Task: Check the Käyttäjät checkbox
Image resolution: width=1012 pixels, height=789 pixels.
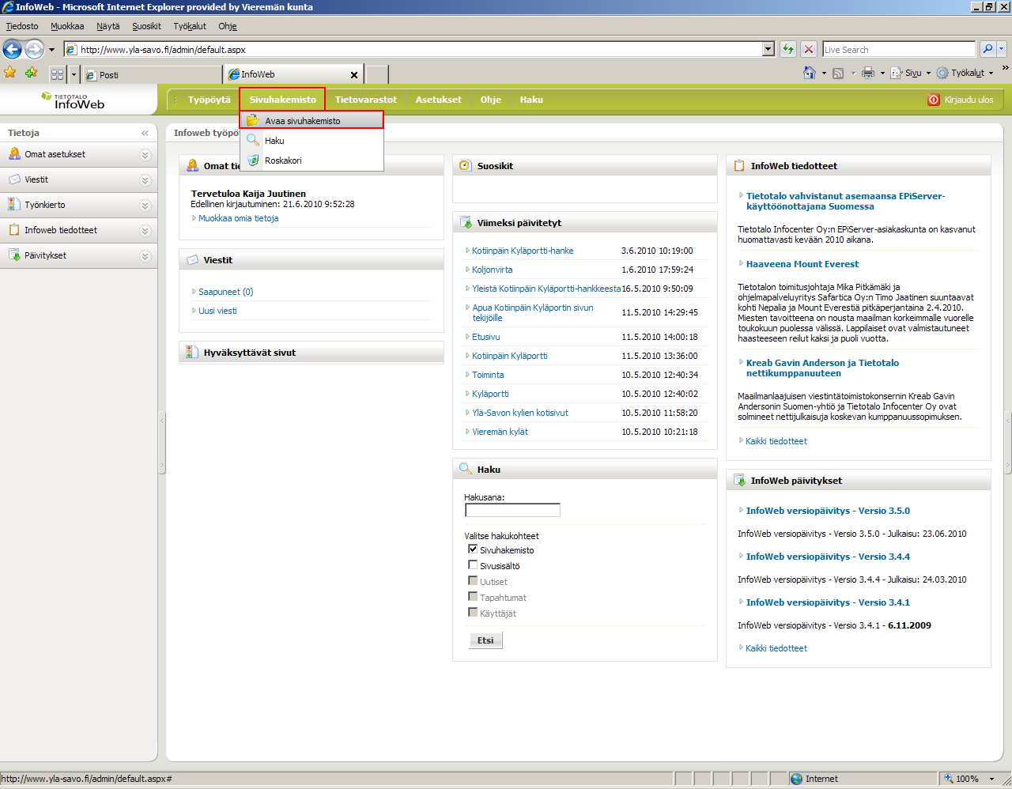Action: (473, 612)
